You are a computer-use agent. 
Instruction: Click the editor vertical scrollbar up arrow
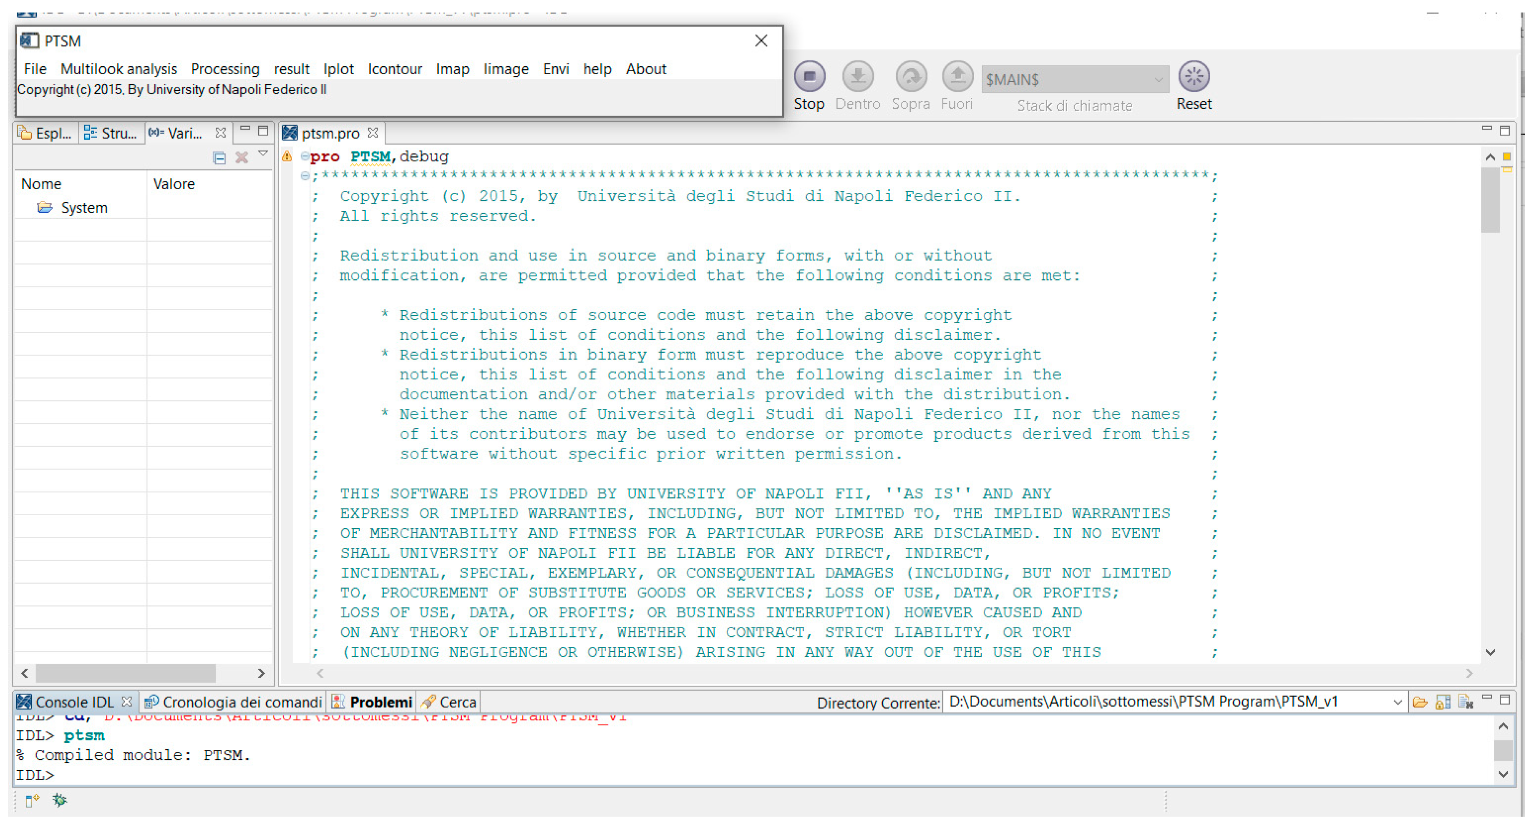(1490, 157)
